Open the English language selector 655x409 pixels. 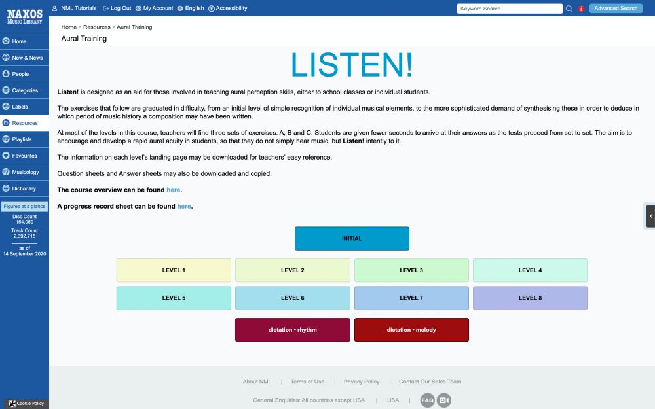coord(191,9)
